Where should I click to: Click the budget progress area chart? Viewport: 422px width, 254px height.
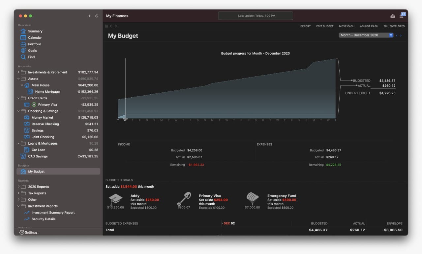coord(227,89)
